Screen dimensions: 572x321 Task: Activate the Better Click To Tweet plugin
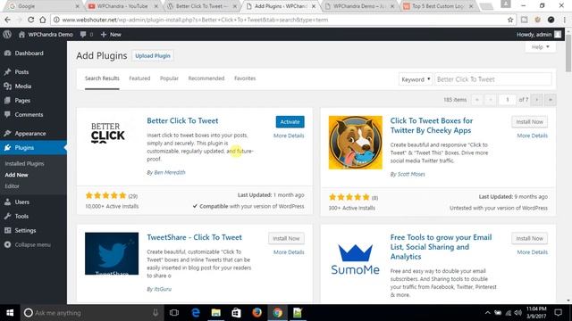290,122
